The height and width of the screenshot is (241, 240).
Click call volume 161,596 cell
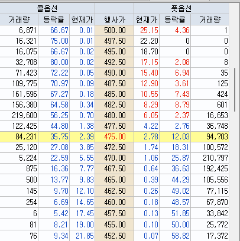click(x=19, y=95)
